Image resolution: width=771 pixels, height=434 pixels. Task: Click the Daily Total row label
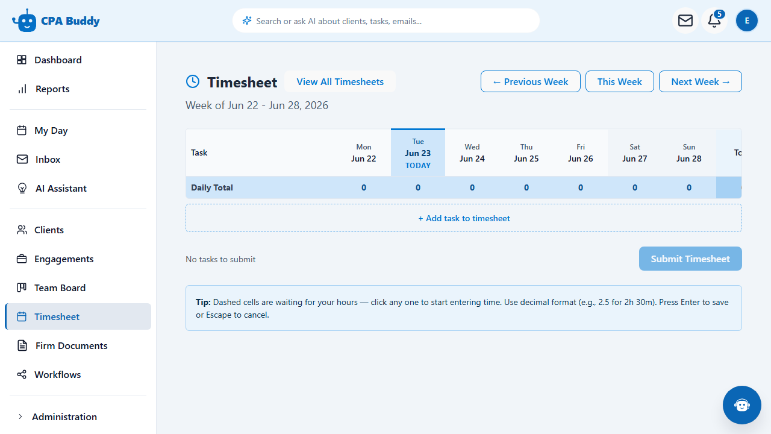212,187
